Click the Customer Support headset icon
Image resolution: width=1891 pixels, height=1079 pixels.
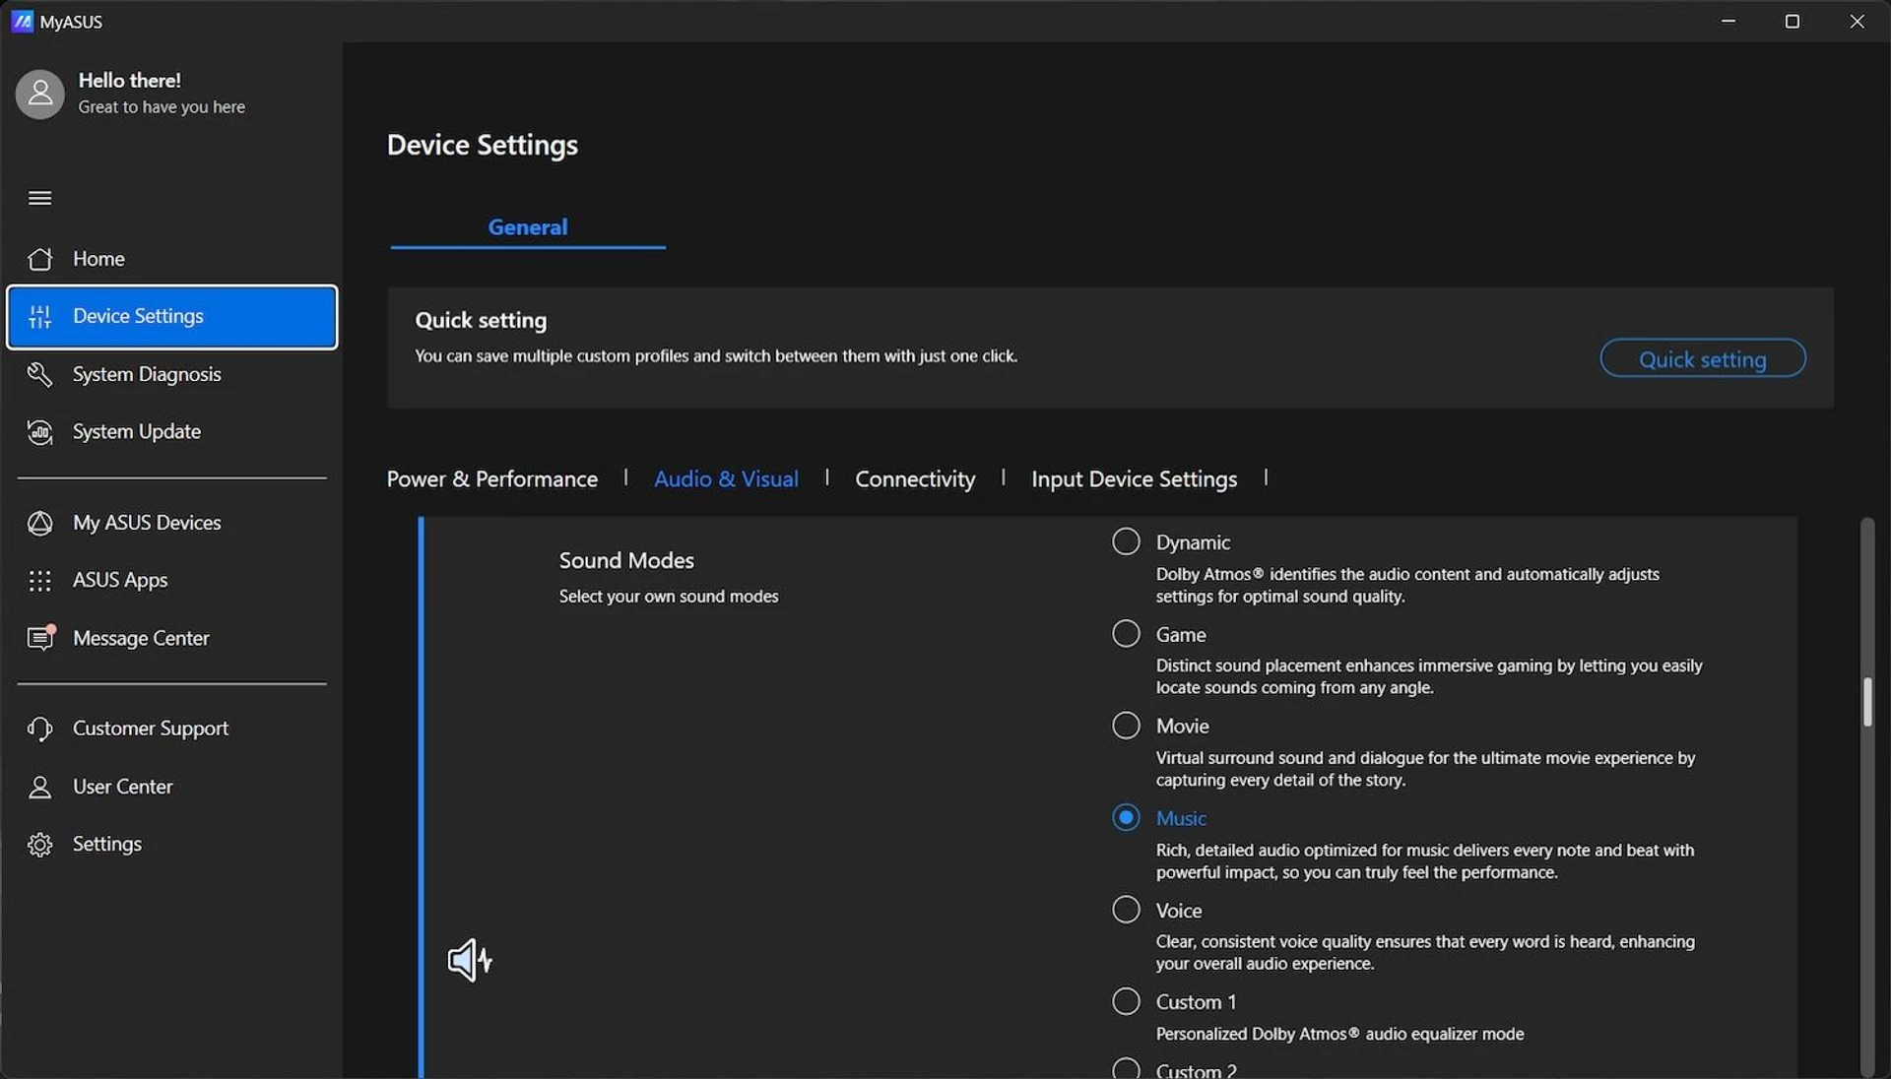coord(40,729)
